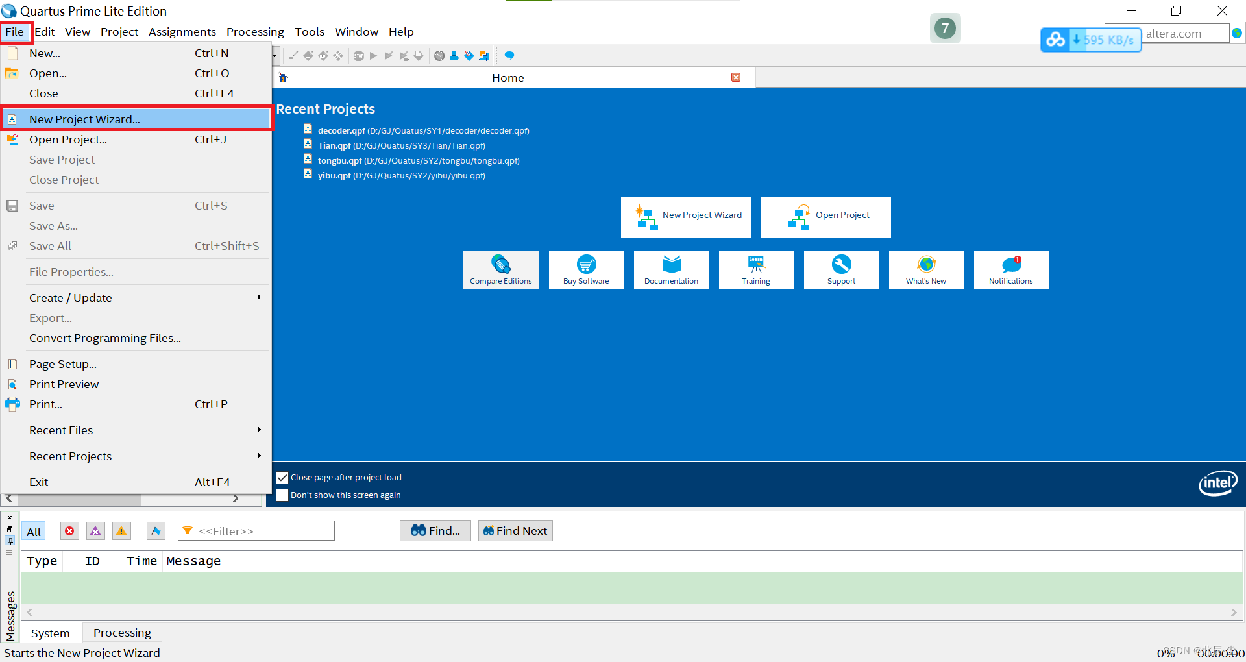Image resolution: width=1246 pixels, height=662 pixels.
Task: Uncheck Close page after project load
Action: pos(282,478)
